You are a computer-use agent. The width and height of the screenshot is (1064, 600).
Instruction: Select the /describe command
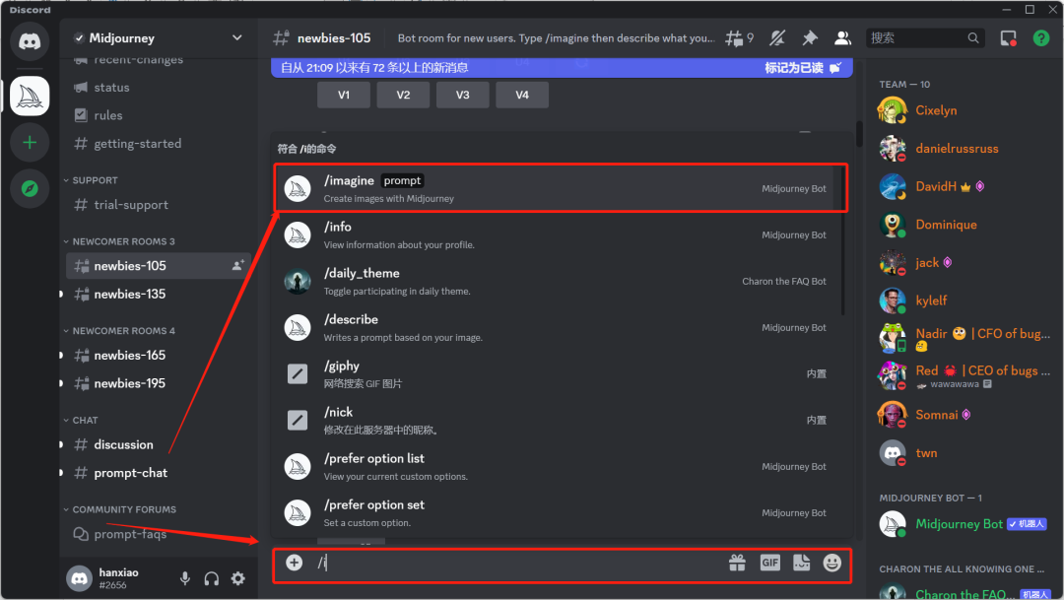[561, 327]
